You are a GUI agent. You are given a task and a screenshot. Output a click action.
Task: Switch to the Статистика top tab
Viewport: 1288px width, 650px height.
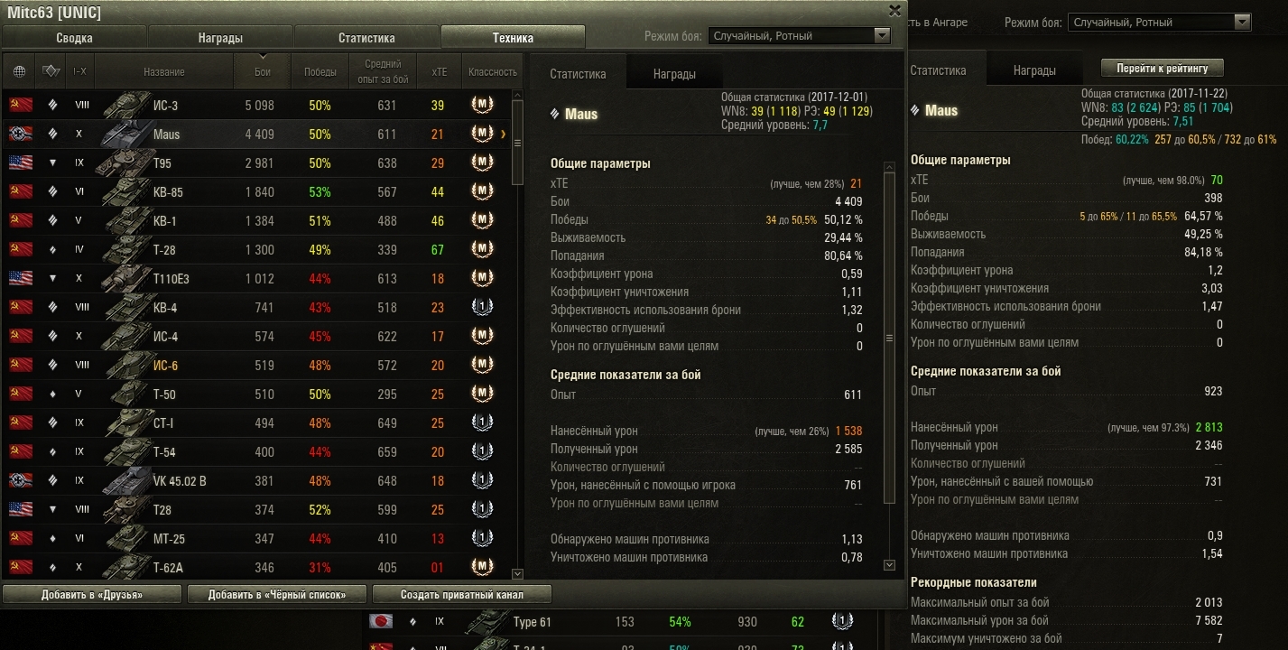[366, 38]
